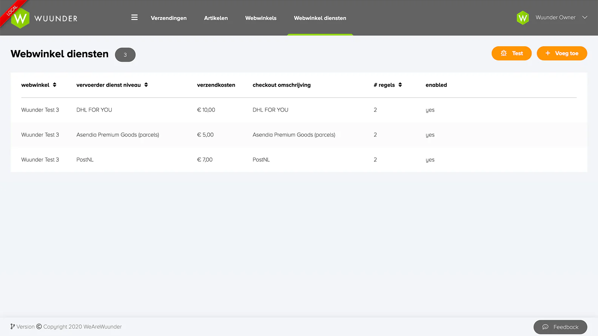Open the Artikelen tab
598x336 pixels.
(x=216, y=18)
